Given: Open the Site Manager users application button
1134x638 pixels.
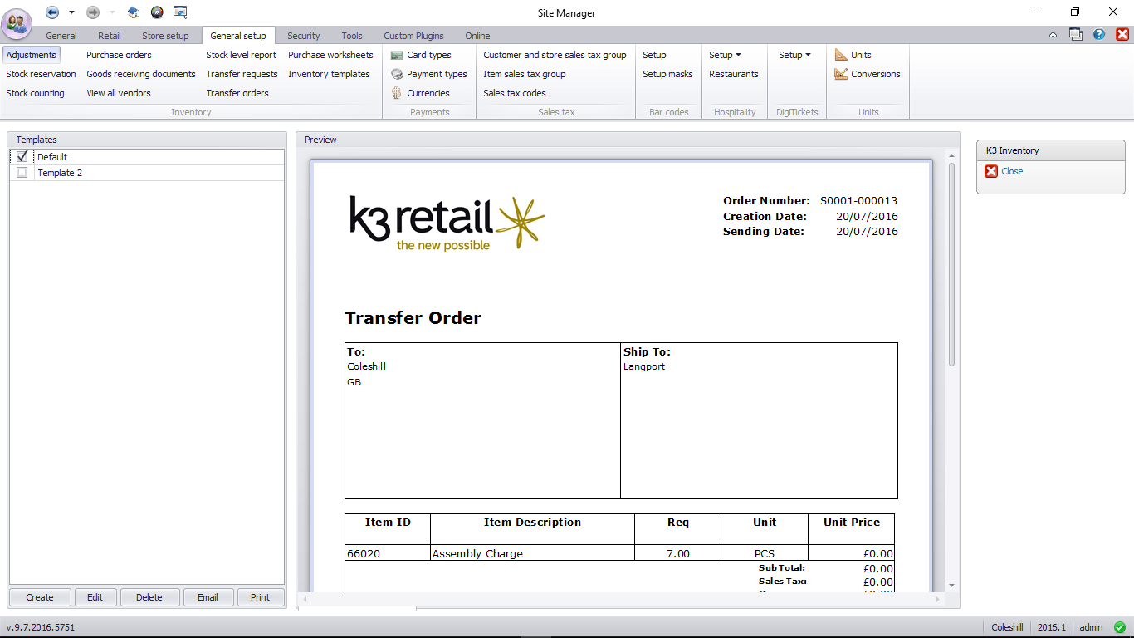Looking at the screenshot, I should tap(17, 22).
